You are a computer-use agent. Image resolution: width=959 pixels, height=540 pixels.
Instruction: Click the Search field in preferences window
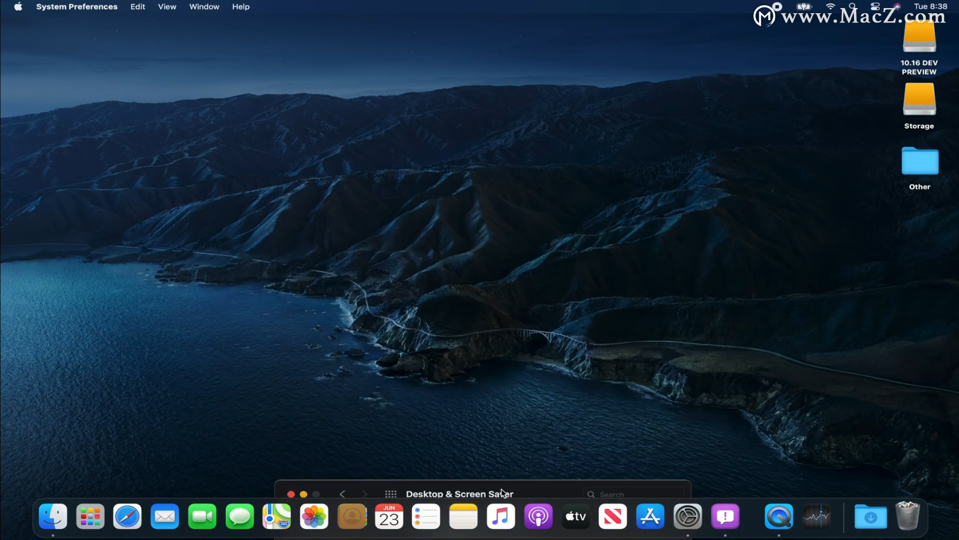click(634, 494)
